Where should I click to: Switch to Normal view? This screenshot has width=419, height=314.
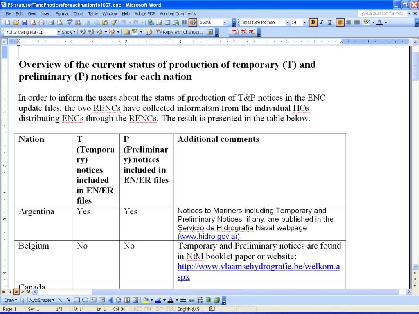click(3, 292)
